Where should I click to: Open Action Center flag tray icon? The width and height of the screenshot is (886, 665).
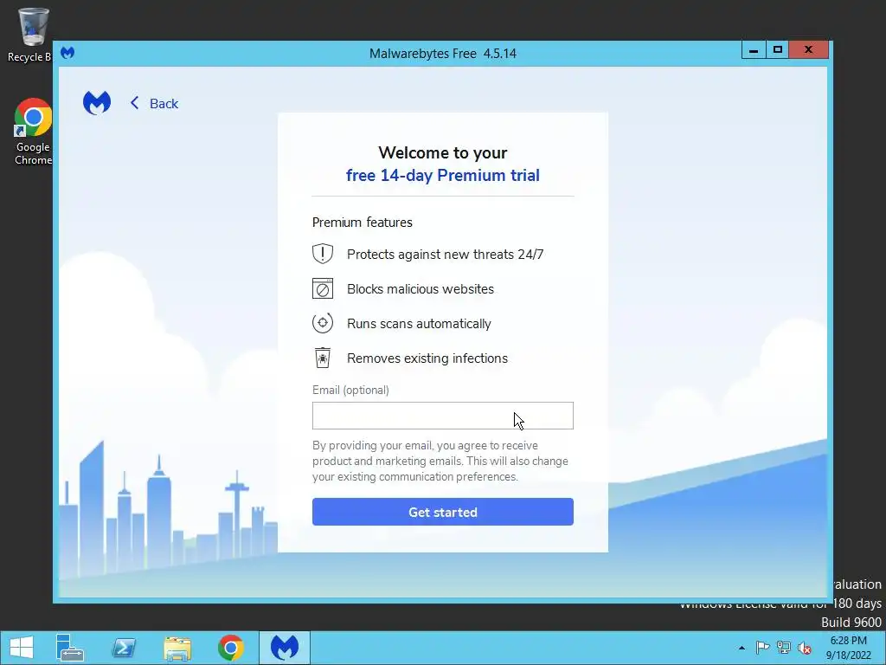[x=762, y=648]
